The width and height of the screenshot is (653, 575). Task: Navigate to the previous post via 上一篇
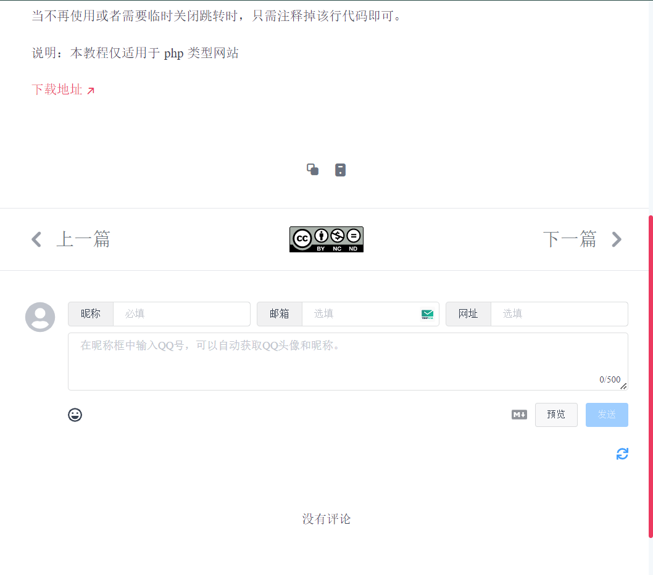pyautogui.click(x=83, y=239)
